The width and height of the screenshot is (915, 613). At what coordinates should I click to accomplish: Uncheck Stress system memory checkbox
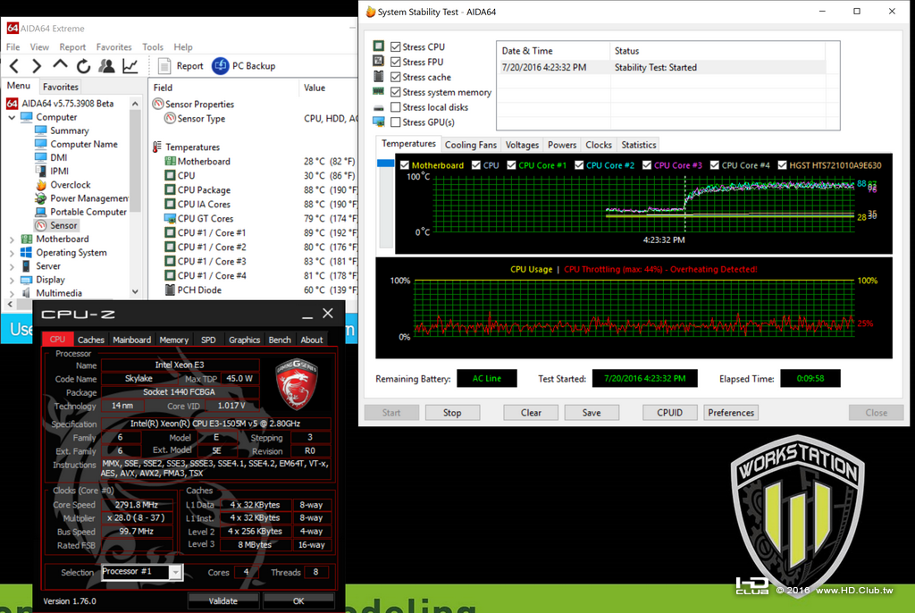396,92
